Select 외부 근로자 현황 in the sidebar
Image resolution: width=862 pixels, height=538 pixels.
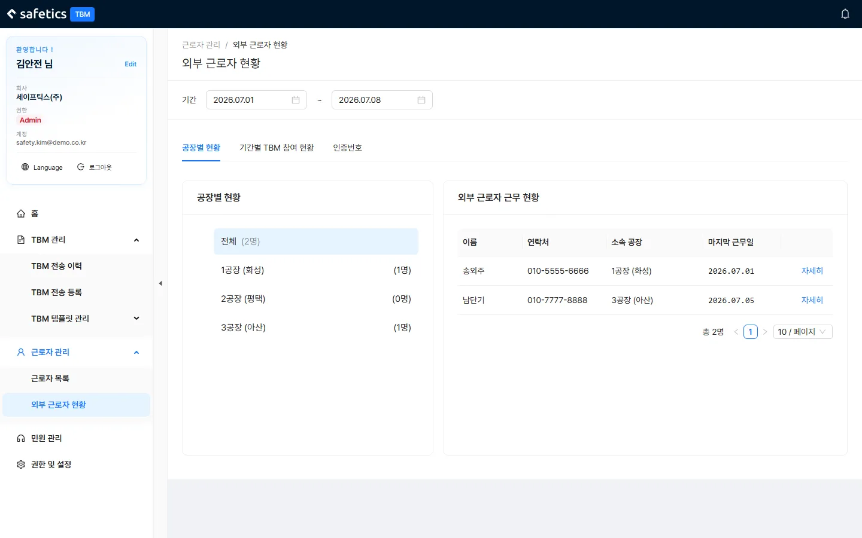pos(77,405)
